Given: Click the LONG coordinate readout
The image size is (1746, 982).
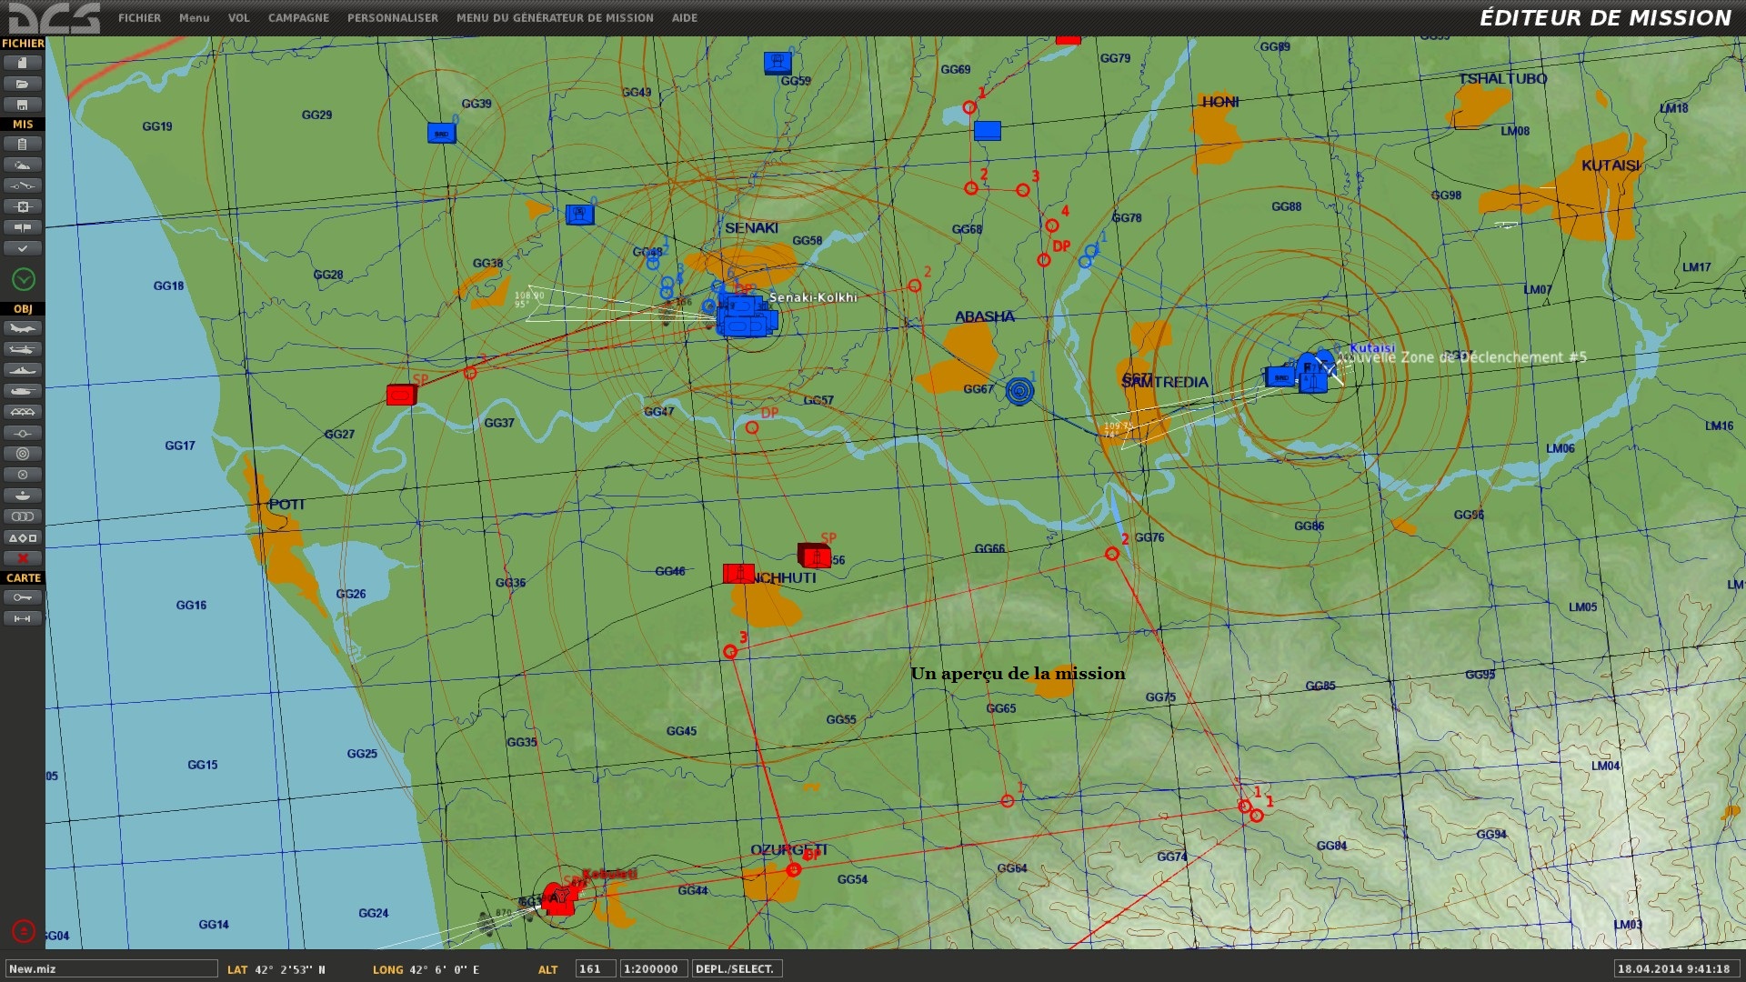Looking at the screenshot, I should pos(426,970).
